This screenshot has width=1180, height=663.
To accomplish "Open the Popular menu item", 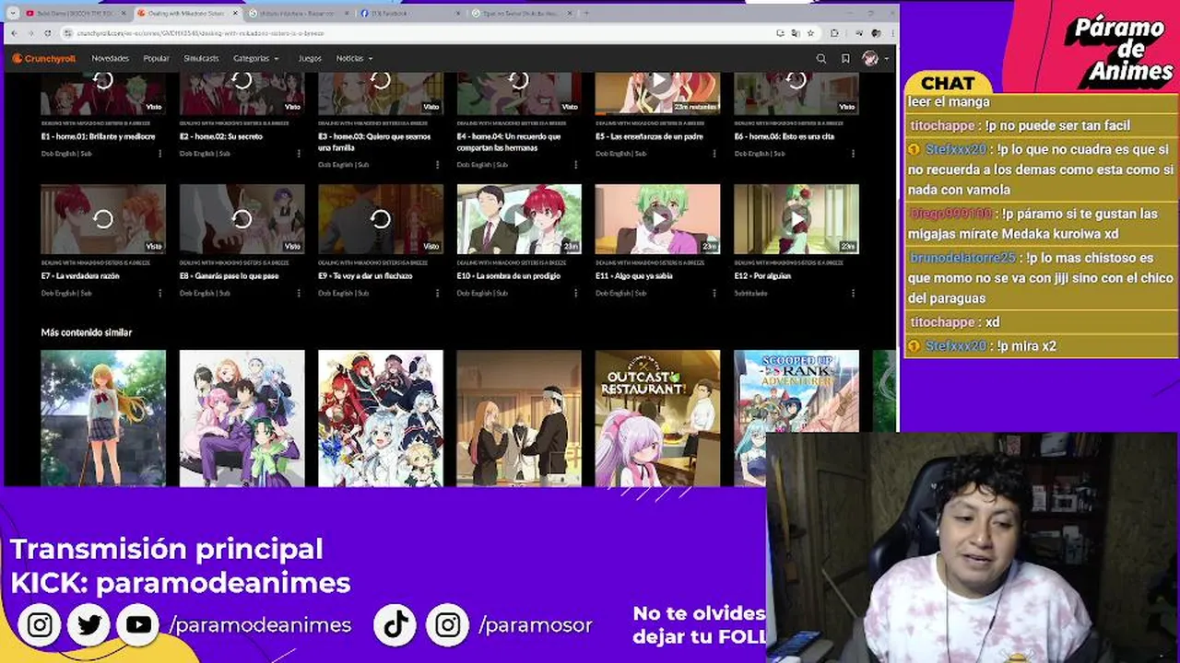I will (x=156, y=58).
